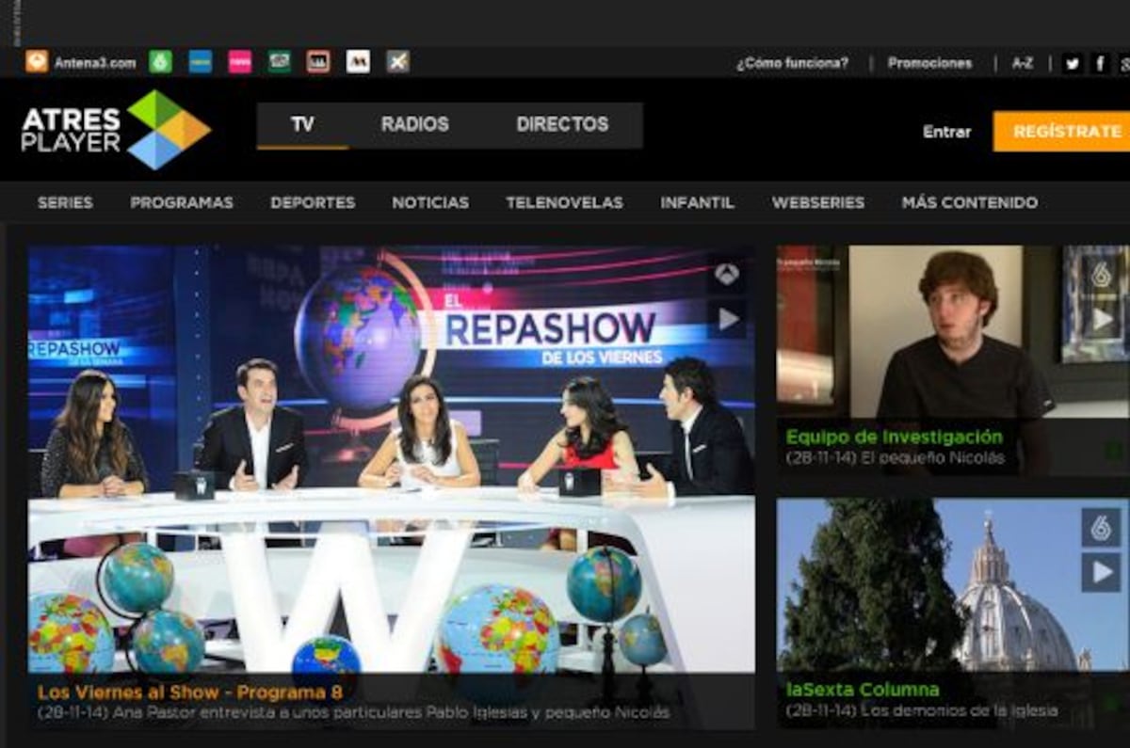Open the INFANTIL menu section
Viewport: 1130px width, 748px height.
click(x=697, y=202)
